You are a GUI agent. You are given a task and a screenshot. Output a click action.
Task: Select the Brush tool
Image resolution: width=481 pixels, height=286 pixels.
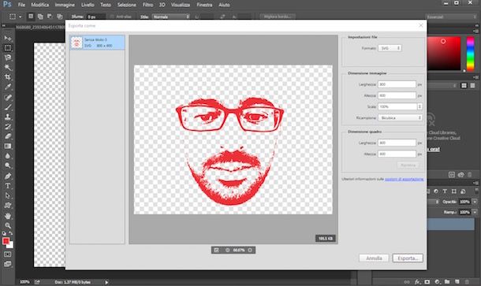click(8, 107)
